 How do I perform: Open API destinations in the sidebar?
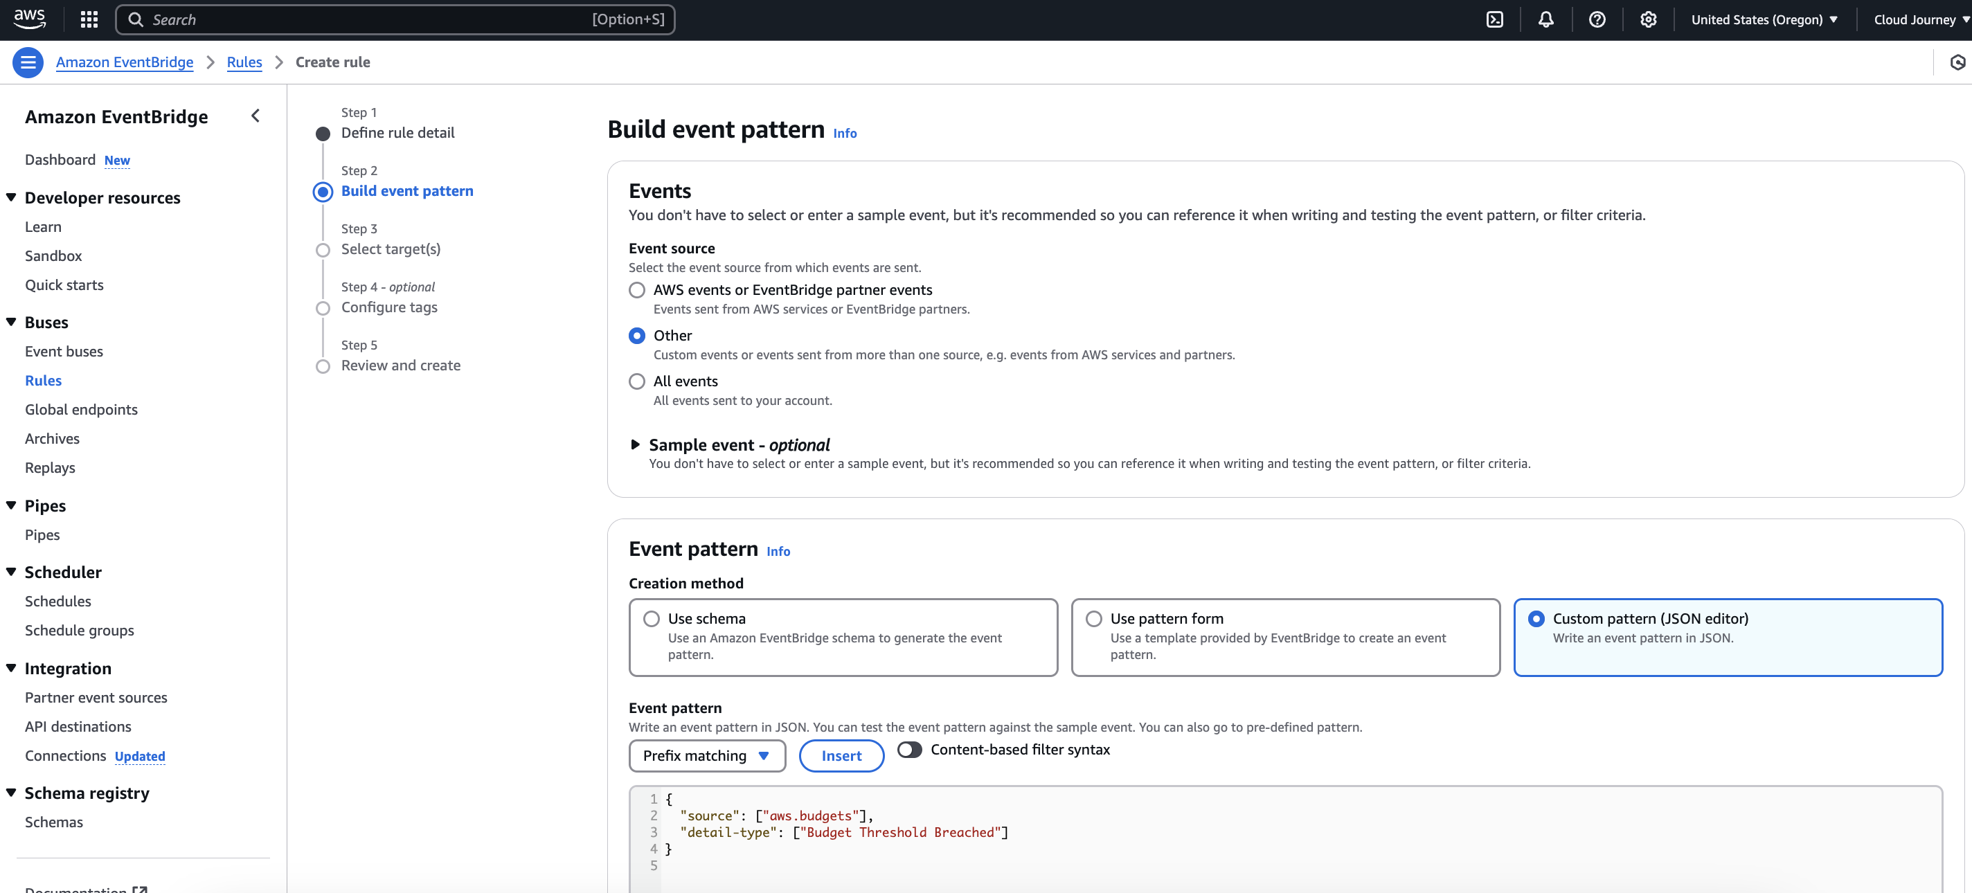pyautogui.click(x=78, y=727)
